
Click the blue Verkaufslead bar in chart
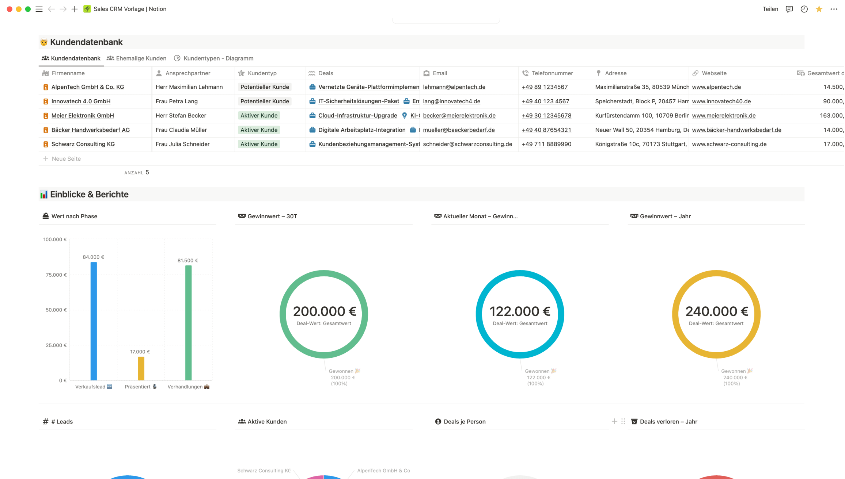click(x=94, y=321)
